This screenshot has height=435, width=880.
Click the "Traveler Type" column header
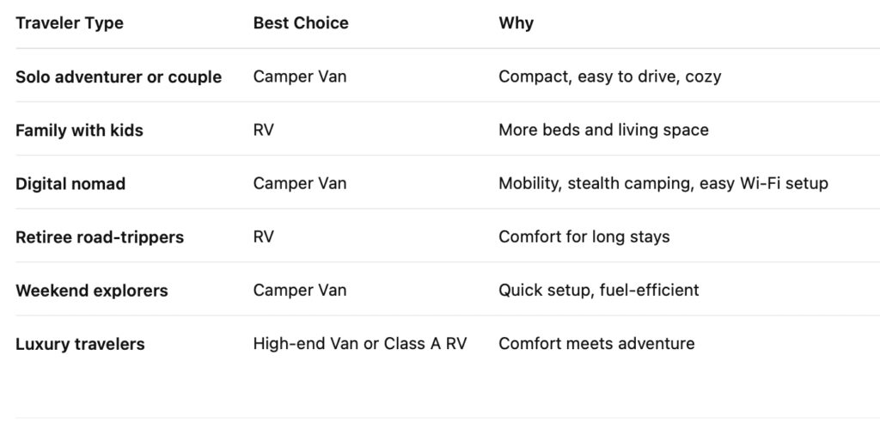click(x=70, y=23)
